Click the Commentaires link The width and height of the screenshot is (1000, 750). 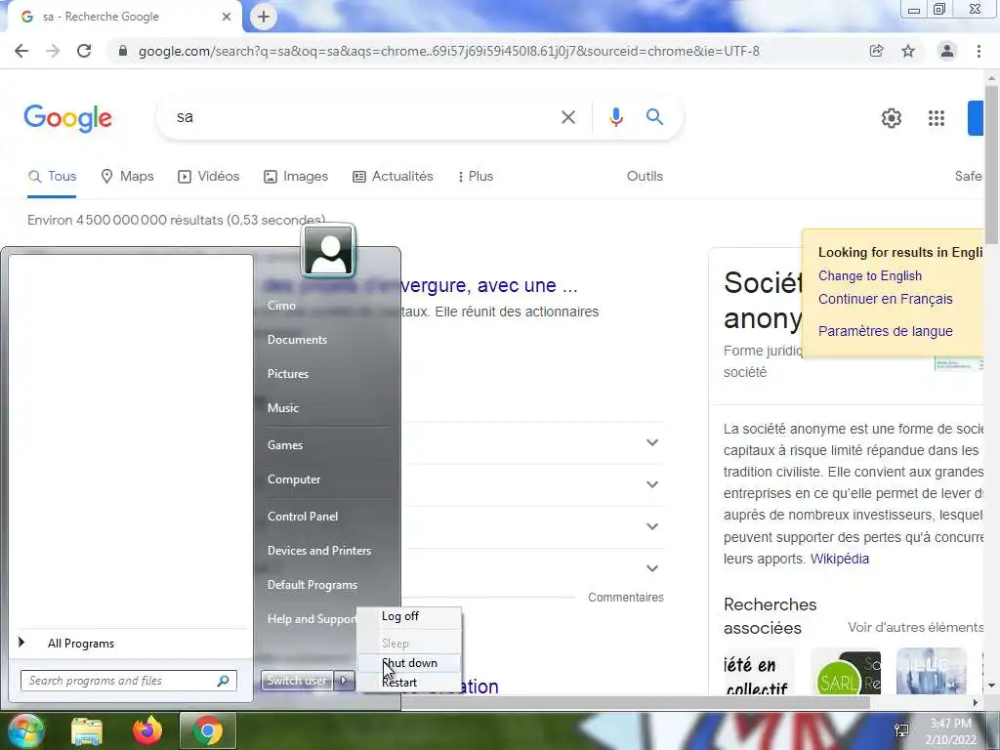tap(626, 598)
